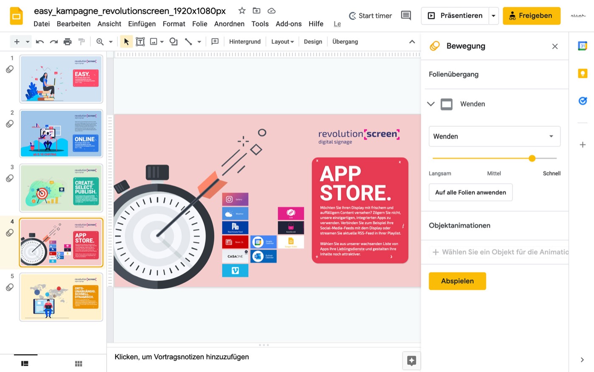Open image insert dropdown arrow

(x=162, y=42)
